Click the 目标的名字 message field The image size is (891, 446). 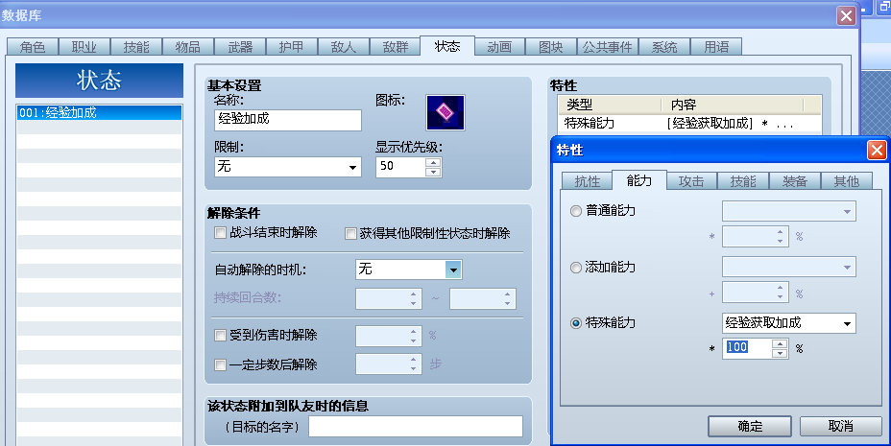coord(416,427)
